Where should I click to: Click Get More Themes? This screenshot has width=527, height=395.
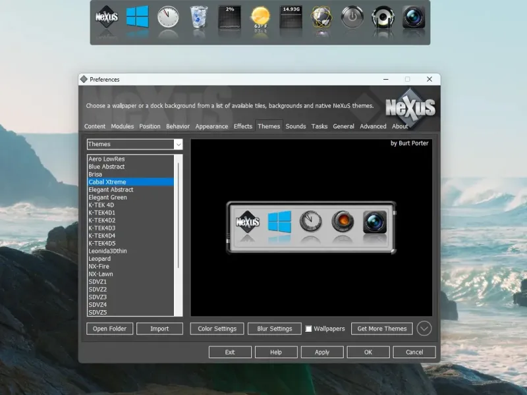(382, 329)
